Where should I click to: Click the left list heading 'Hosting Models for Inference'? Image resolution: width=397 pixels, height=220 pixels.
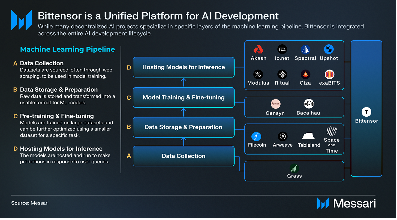(61, 149)
